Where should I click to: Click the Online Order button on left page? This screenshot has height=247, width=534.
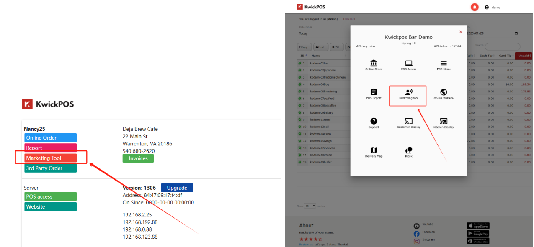point(50,138)
